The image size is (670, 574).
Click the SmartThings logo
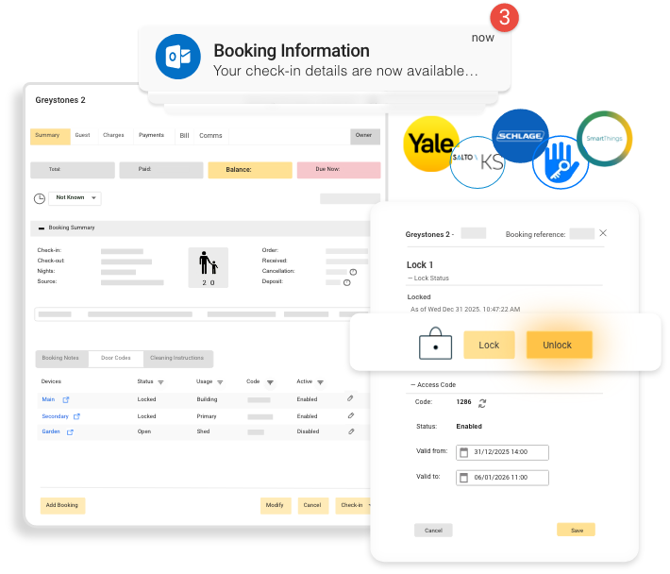(604, 139)
